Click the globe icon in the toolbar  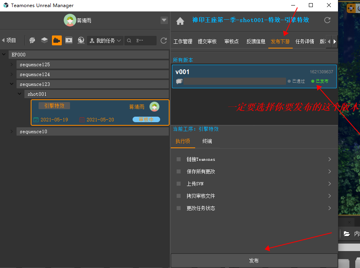click(81, 40)
